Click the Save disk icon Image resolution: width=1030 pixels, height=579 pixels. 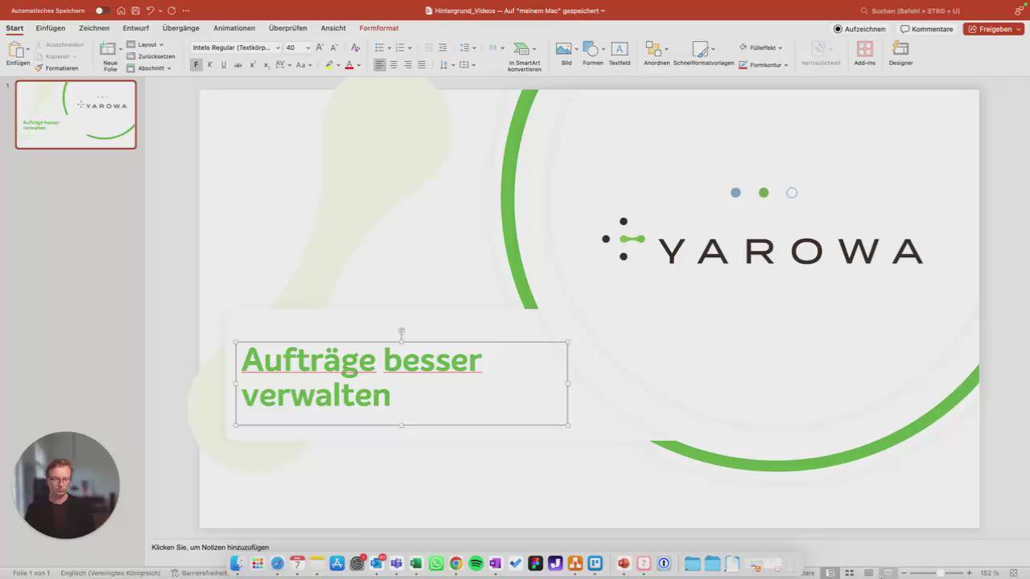pos(135,10)
